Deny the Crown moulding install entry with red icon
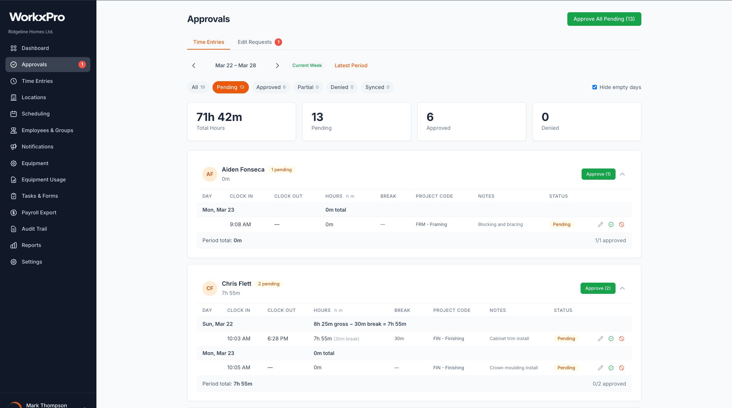732x408 pixels. [x=622, y=368]
